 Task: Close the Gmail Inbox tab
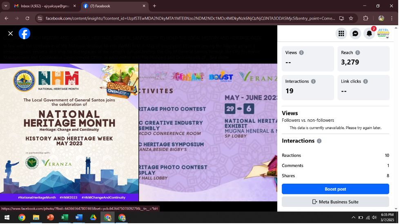tap(75, 6)
